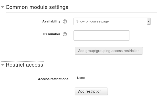Viewport: 157px width, 98px height.
Task: Click the 'Add restriction...' button
Action: [x=91, y=91]
